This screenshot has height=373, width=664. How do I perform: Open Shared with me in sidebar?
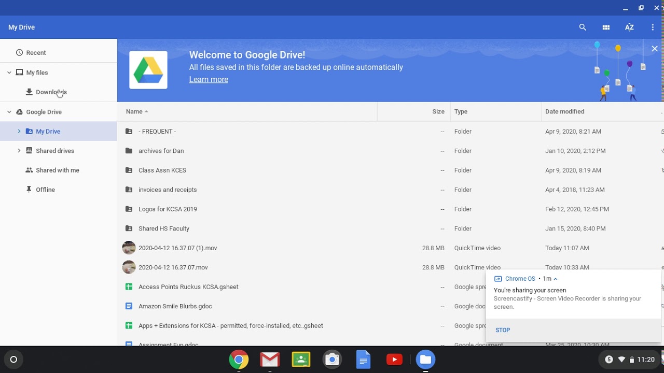pos(57,170)
